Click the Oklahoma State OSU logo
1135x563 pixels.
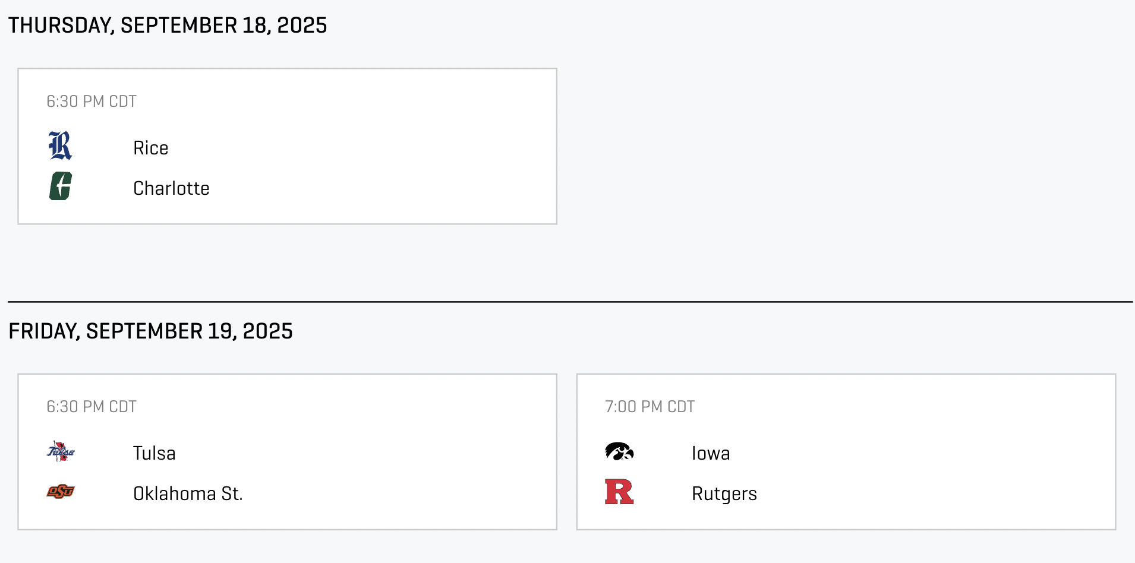pos(61,492)
